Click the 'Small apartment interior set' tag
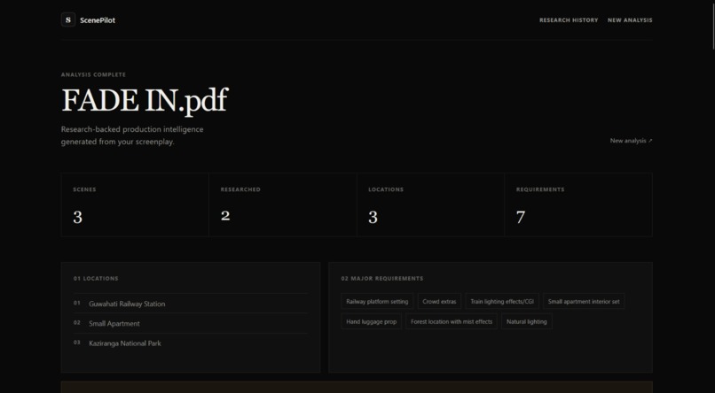The height and width of the screenshot is (393, 715). pyautogui.click(x=584, y=302)
